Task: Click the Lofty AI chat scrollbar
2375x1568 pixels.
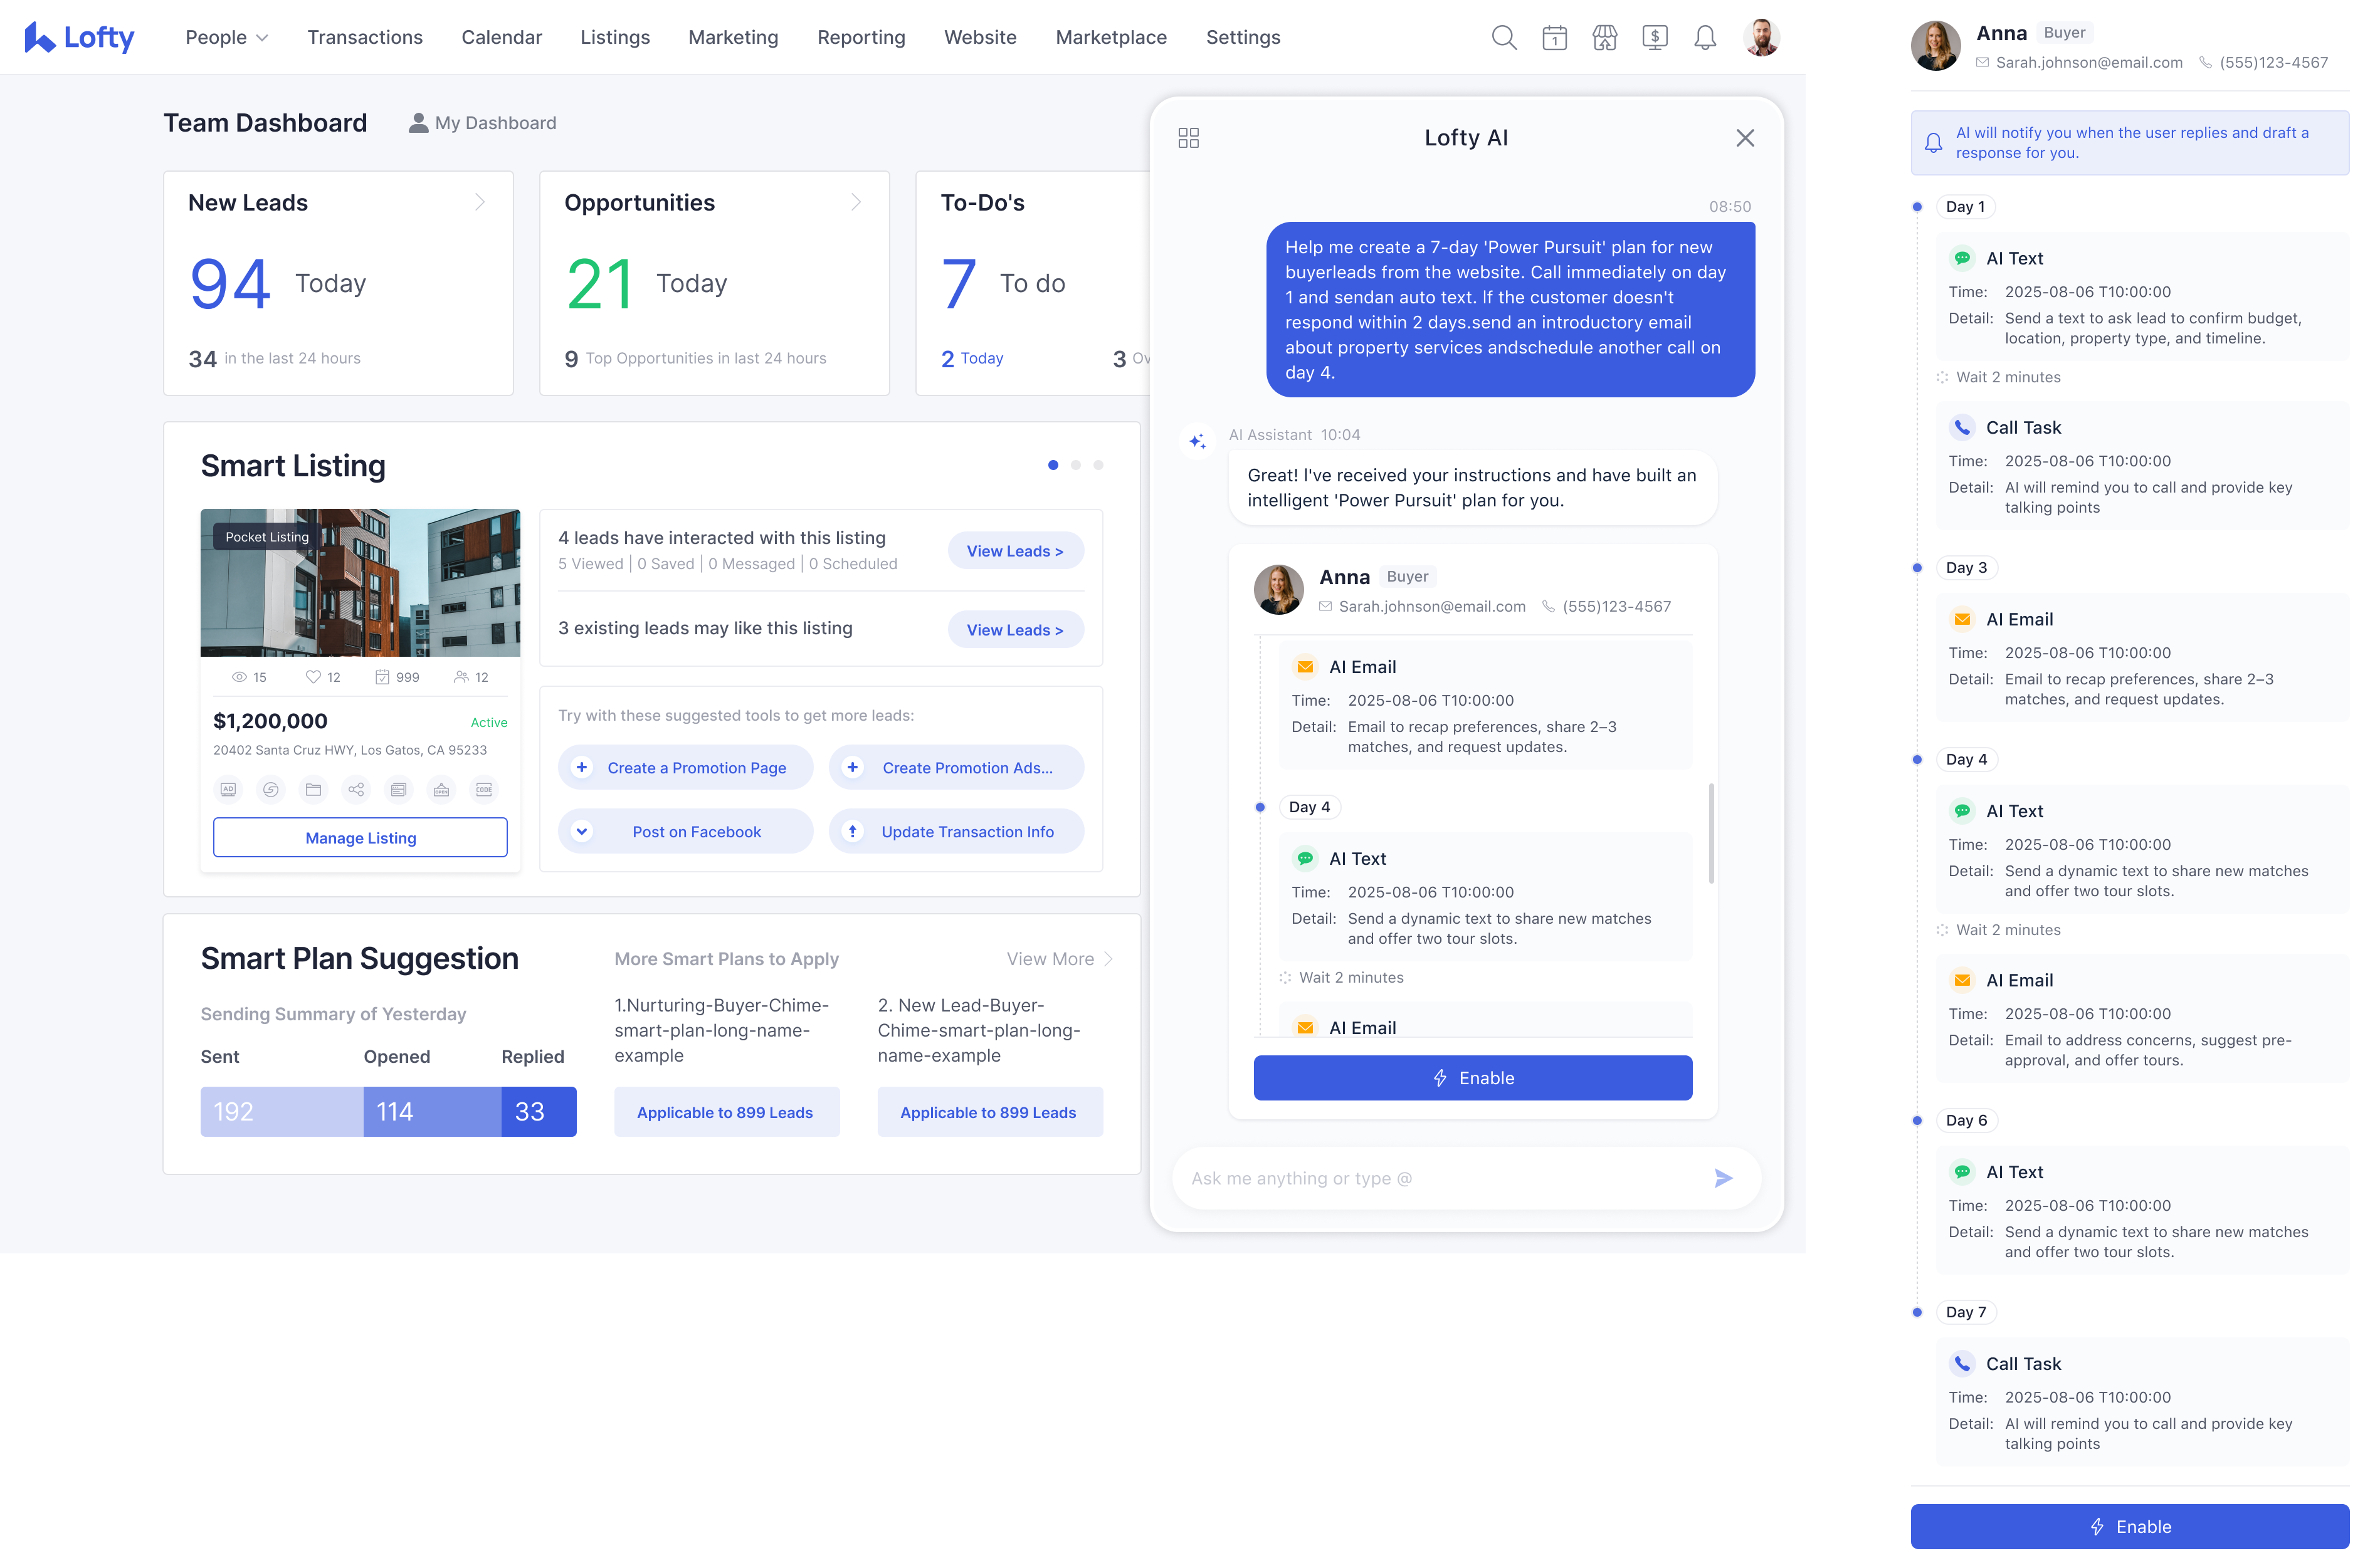Action: pos(1712,833)
